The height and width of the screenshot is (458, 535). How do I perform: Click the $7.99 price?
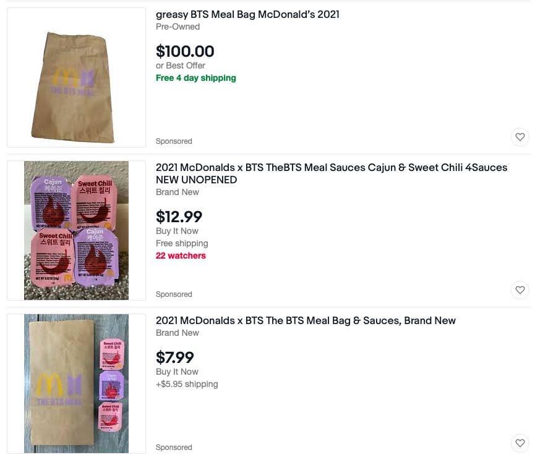[174, 357]
